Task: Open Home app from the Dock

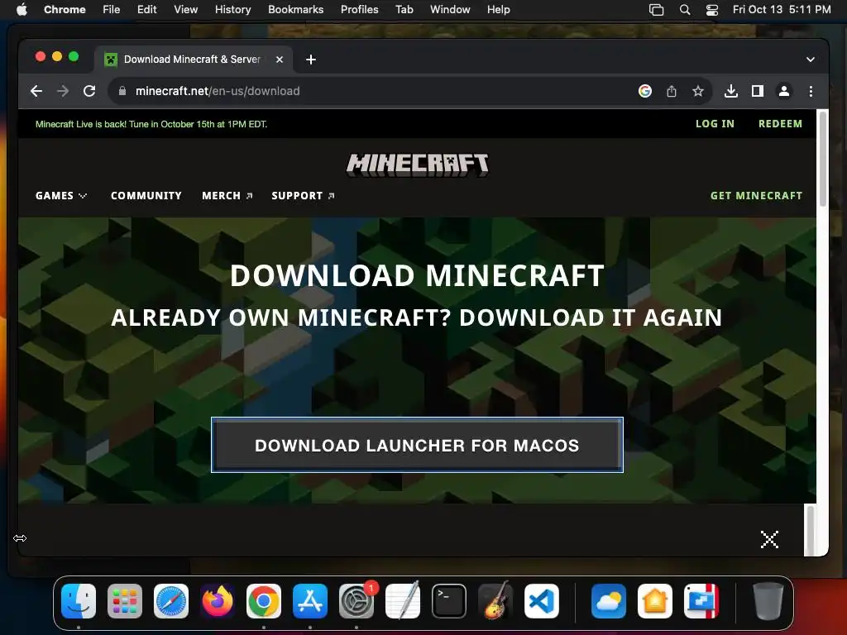Action: tap(655, 601)
